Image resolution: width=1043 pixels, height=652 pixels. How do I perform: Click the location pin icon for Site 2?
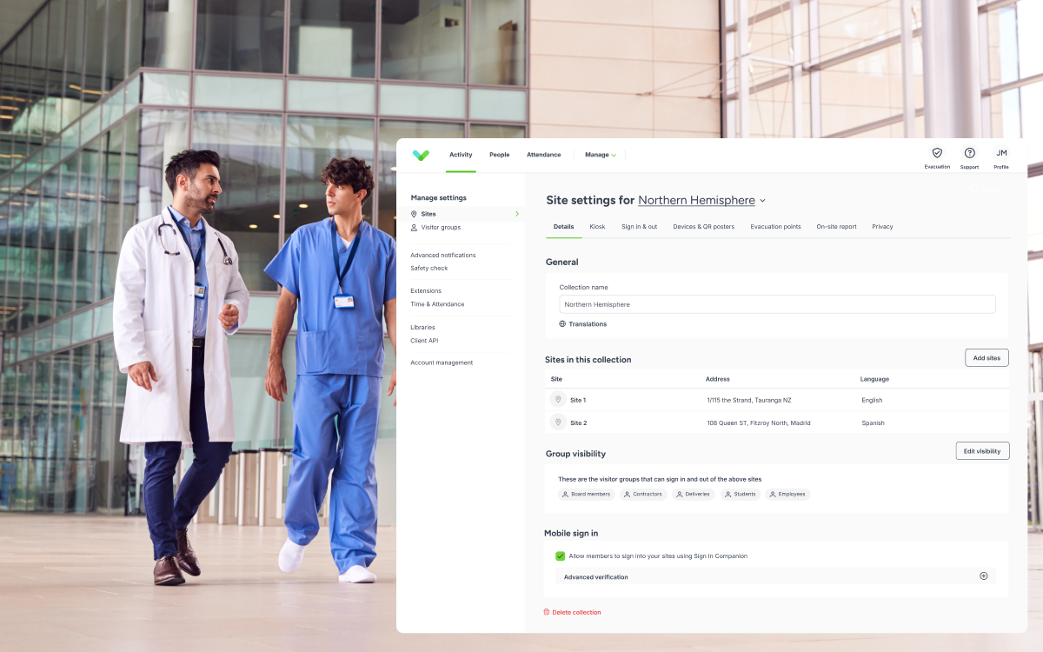(x=558, y=422)
